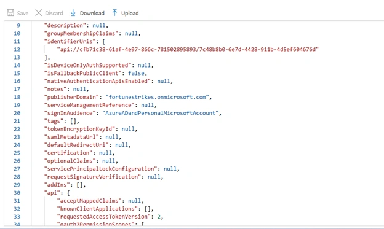
Task: Click the "addIns" key
Action: tap(57, 185)
